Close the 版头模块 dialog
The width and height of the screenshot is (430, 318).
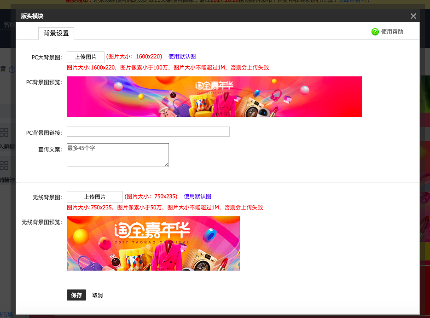[413, 16]
